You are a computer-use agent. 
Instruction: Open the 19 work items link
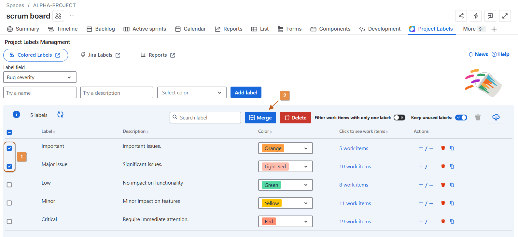(x=355, y=222)
